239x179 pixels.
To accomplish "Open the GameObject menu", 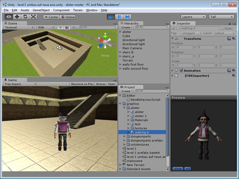I will point(41,10).
